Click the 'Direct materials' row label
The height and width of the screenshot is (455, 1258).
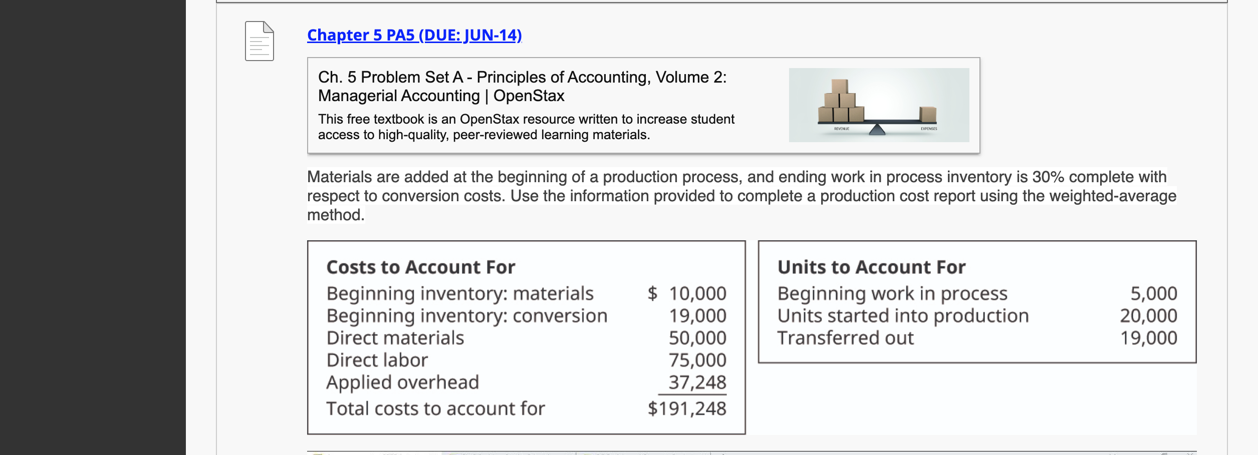pyautogui.click(x=395, y=338)
